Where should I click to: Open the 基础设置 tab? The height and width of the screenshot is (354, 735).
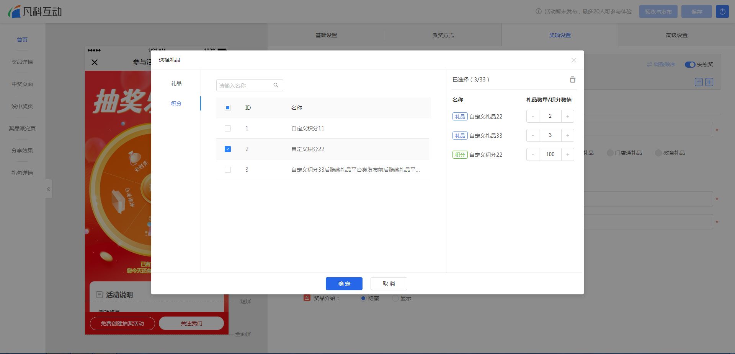click(326, 35)
